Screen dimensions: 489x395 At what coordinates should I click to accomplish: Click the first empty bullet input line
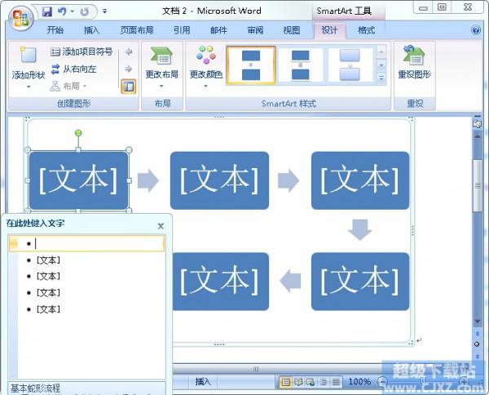pos(86,243)
